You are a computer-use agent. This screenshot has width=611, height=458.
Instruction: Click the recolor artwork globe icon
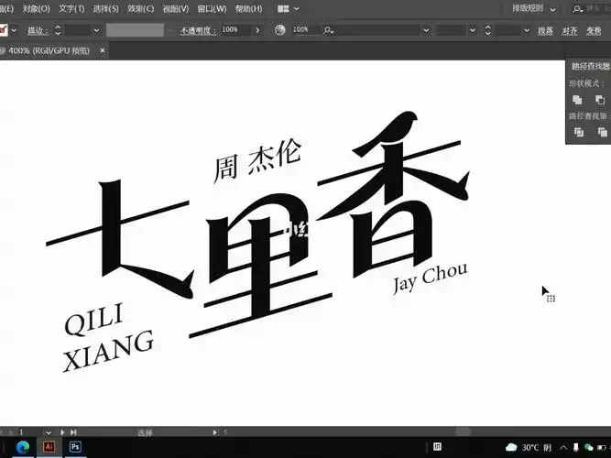279,30
